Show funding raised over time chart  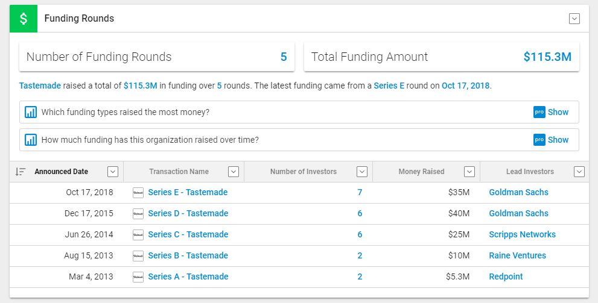click(558, 140)
